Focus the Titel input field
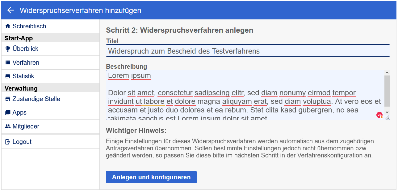 [x=248, y=51]
